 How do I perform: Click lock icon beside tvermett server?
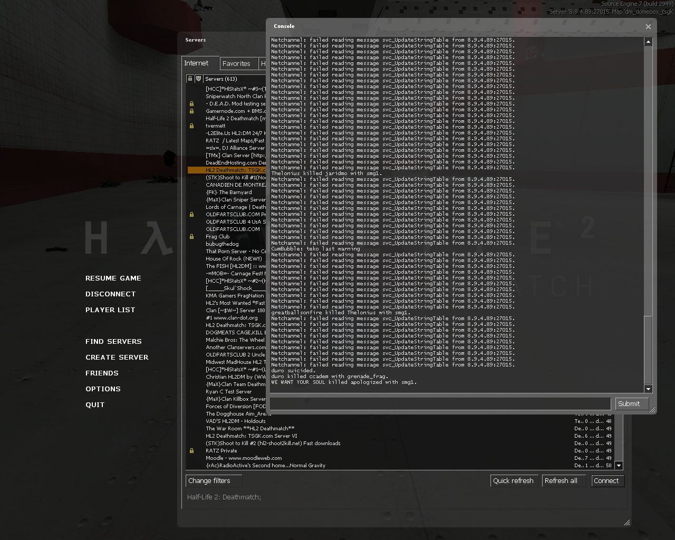click(191, 126)
